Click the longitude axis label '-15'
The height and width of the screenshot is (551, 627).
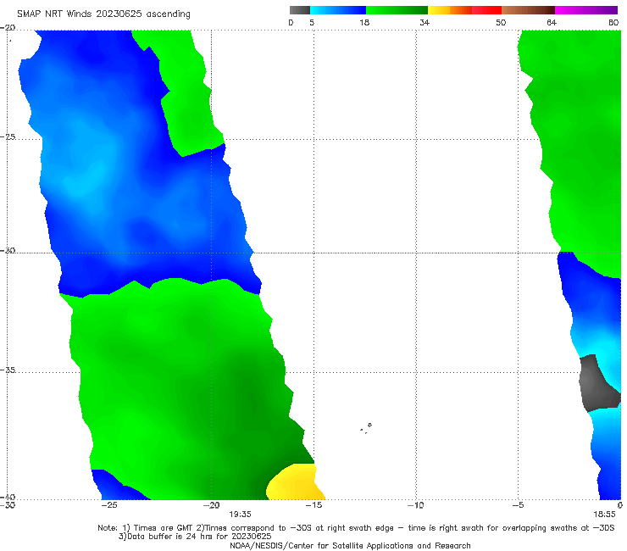pos(313,505)
